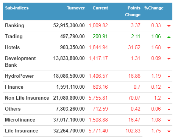The image size is (175, 137).
Task: Click the Turnover column header
Action: click(x=76, y=8)
